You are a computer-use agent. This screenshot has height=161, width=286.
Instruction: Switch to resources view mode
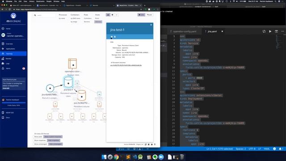[x=116, y=15]
